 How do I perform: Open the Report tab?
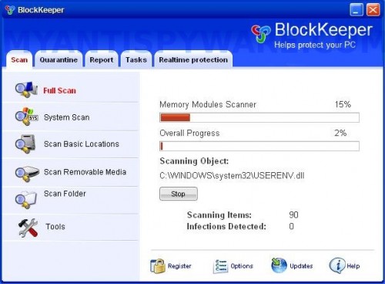(102, 59)
